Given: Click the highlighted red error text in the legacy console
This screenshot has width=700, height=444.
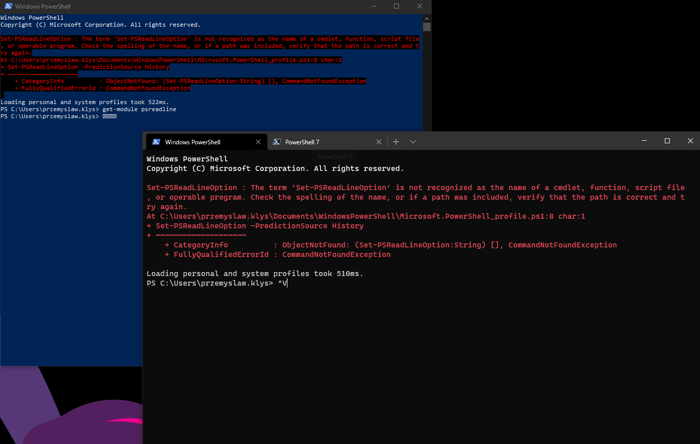Looking at the screenshot, I should click(x=201, y=45).
